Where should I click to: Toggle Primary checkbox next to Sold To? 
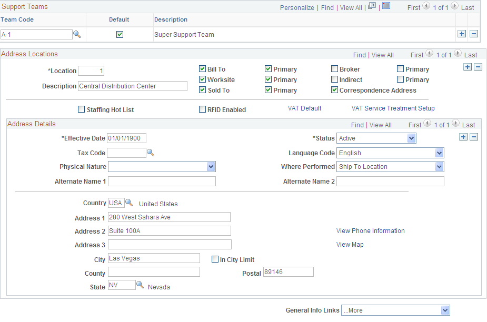pyautogui.click(x=269, y=90)
